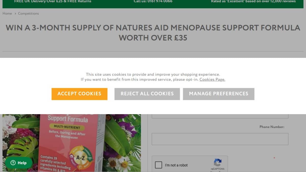Click the Phone Number field label
306x172 pixels.
click(x=272, y=127)
